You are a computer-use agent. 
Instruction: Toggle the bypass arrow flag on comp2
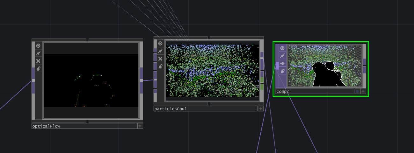[x=282, y=63]
